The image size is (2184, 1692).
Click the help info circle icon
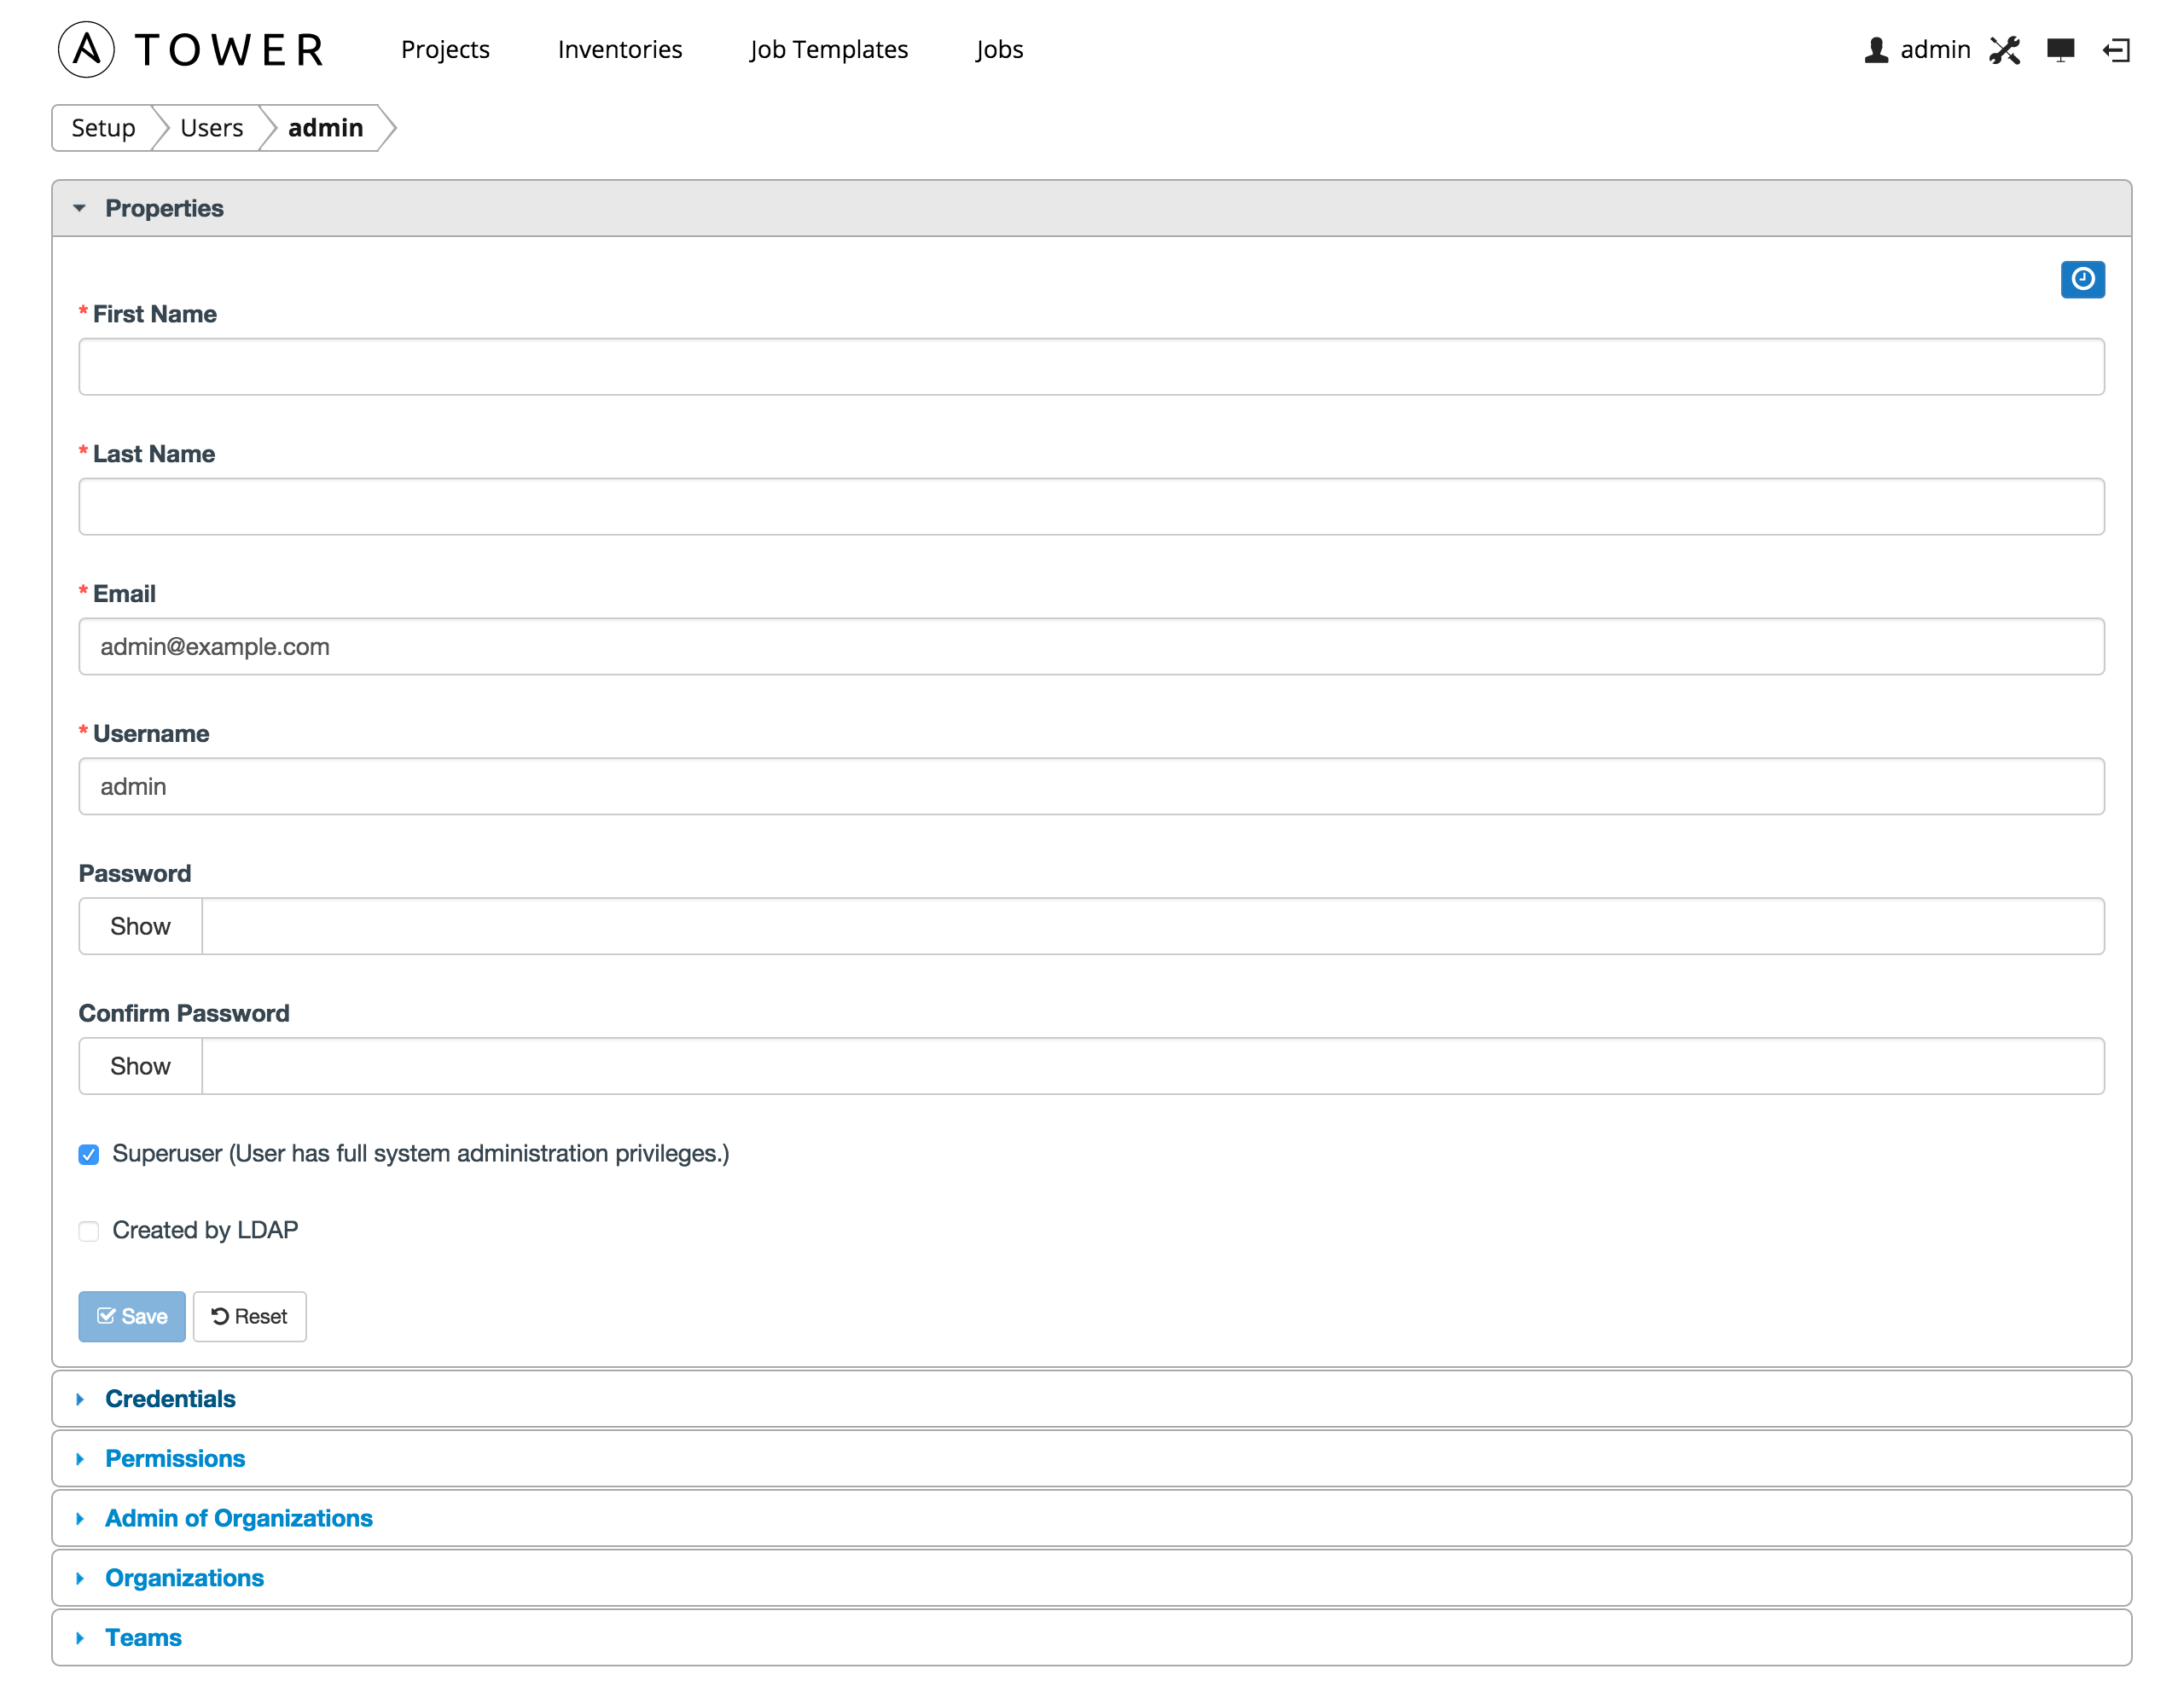tap(2083, 280)
